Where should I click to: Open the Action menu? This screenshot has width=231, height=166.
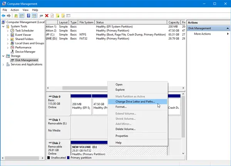pyautogui.click(x=15, y=10)
